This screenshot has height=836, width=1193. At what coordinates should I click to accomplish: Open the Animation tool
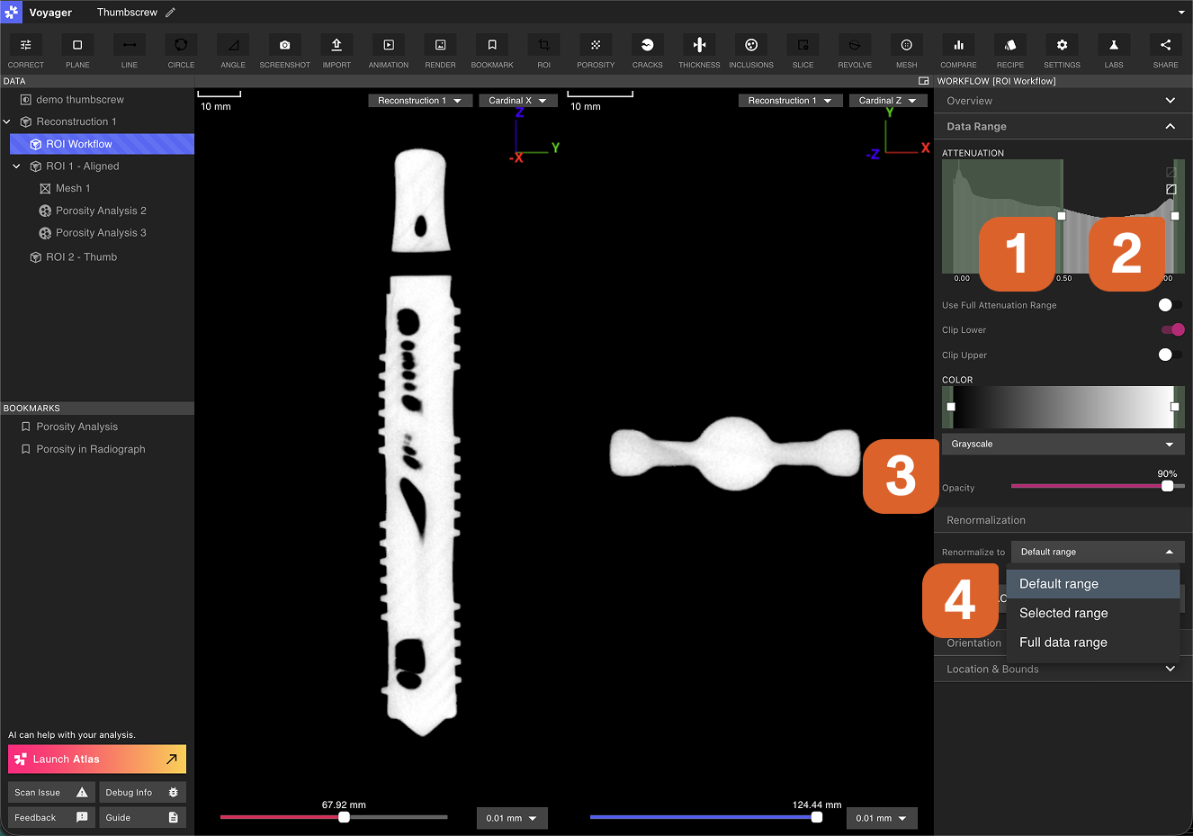click(389, 51)
